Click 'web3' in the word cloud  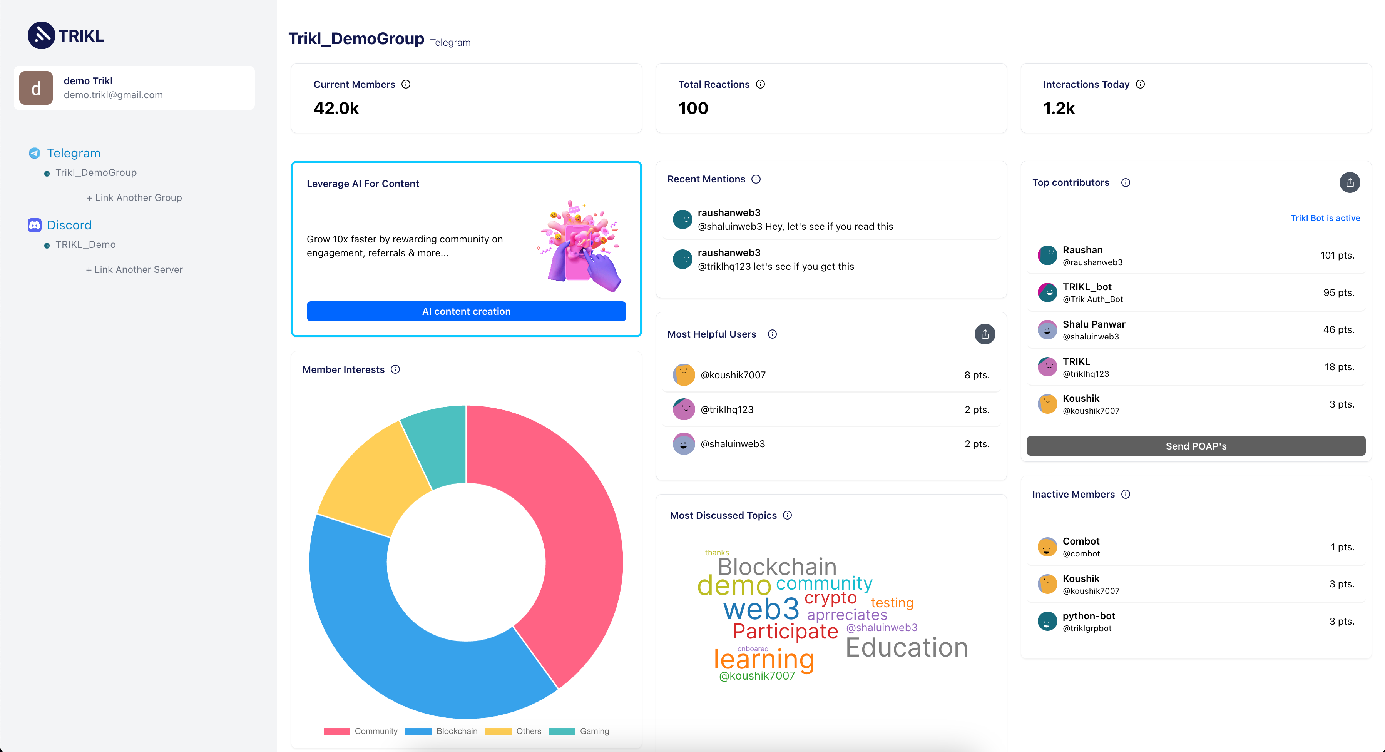(761, 609)
